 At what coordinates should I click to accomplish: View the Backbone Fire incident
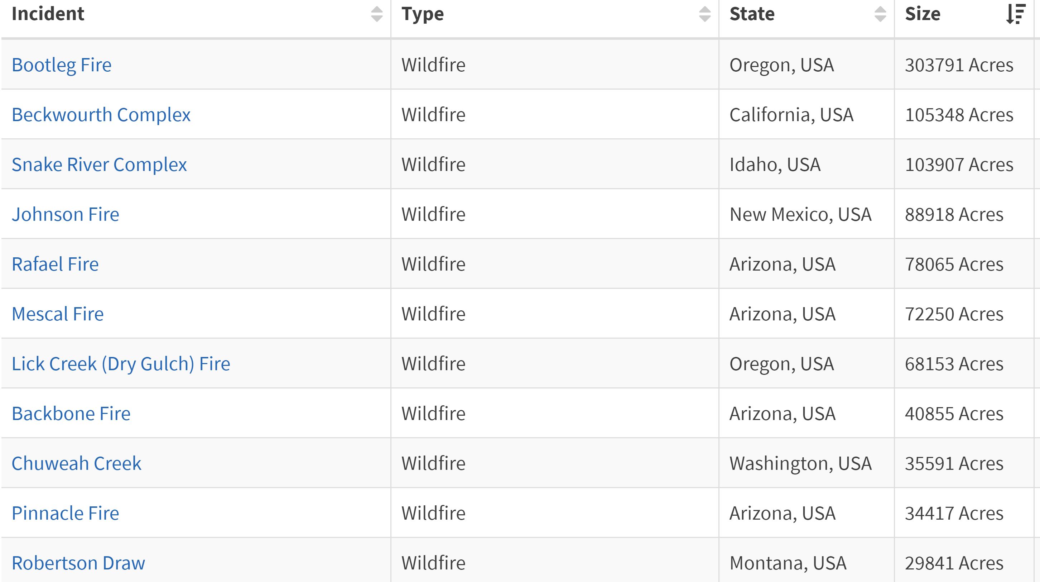(x=71, y=414)
